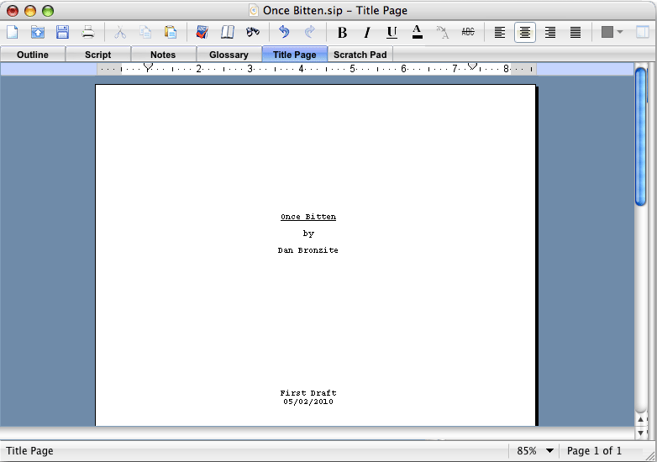Undo the last action with the blue arrow
The image size is (657, 462).
(284, 32)
